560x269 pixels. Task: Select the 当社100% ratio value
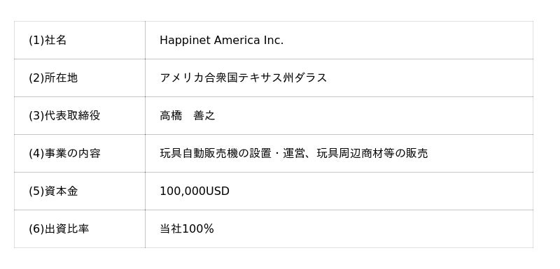(x=187, y=228)
